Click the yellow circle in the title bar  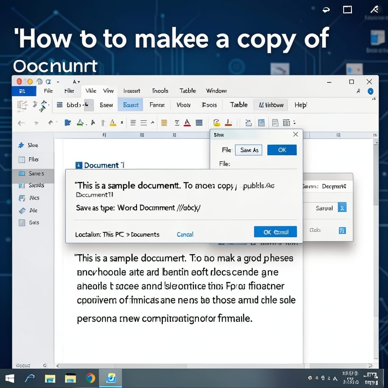[x=30, y=81]
